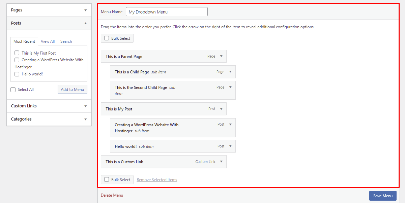
Task: Click inside the Menu Name field
Action: [167, 11]
